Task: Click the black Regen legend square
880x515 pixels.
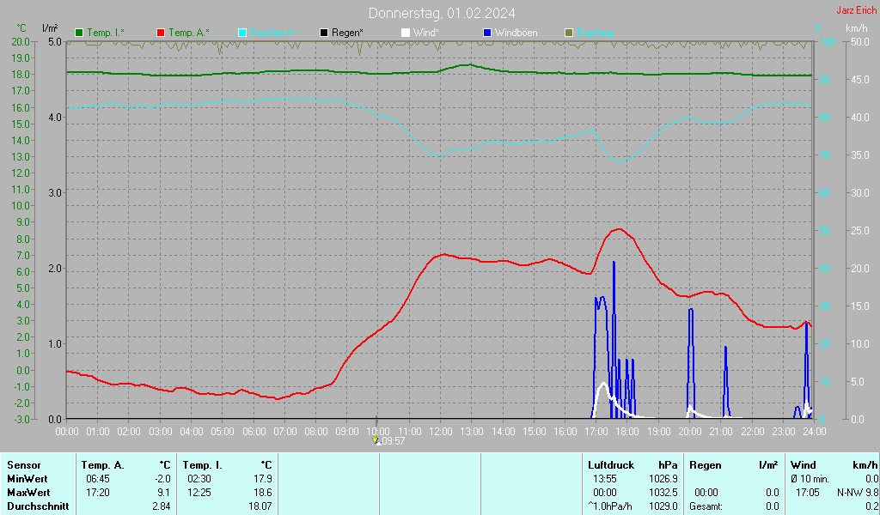Action: point(324,33)
